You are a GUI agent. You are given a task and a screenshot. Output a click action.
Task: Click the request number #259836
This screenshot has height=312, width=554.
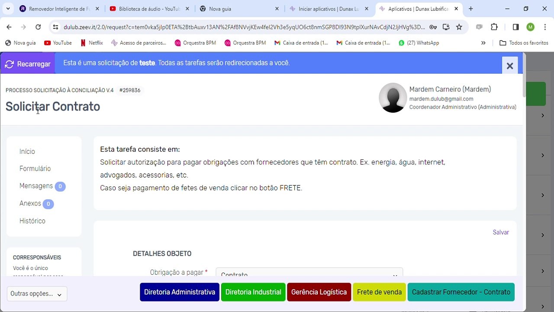click(x=130, y=90)
